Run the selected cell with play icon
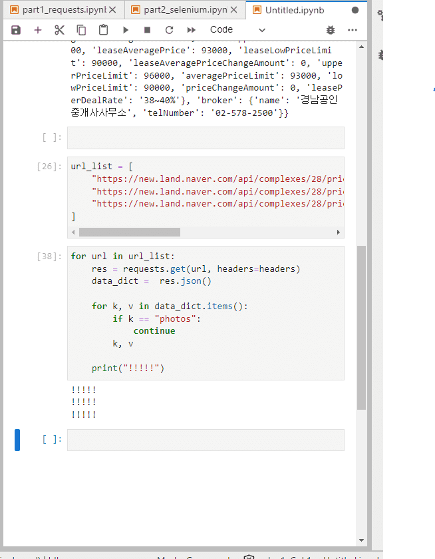Viewport: 435px width, 559px height. [125, 30]
